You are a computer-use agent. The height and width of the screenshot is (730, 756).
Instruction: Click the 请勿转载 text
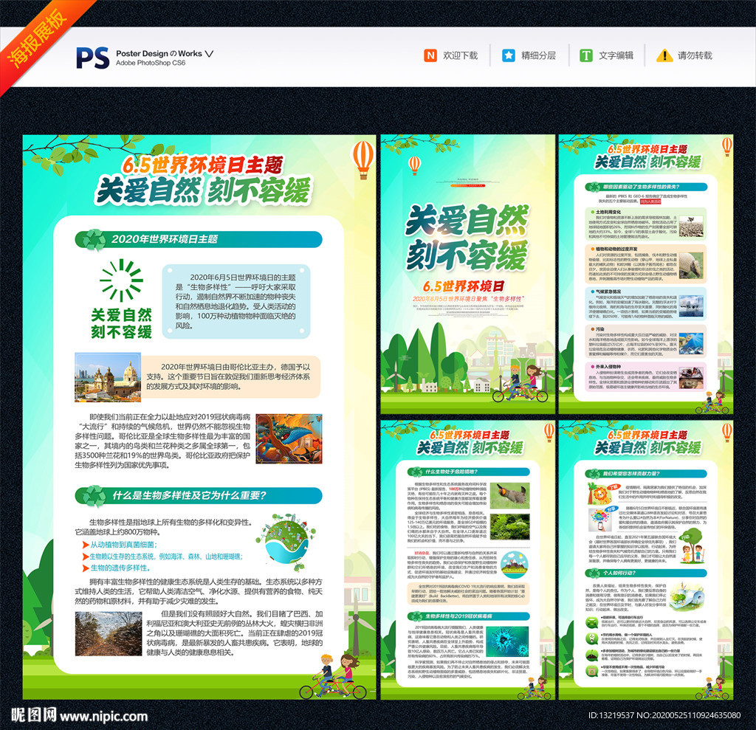click(695, 55)
